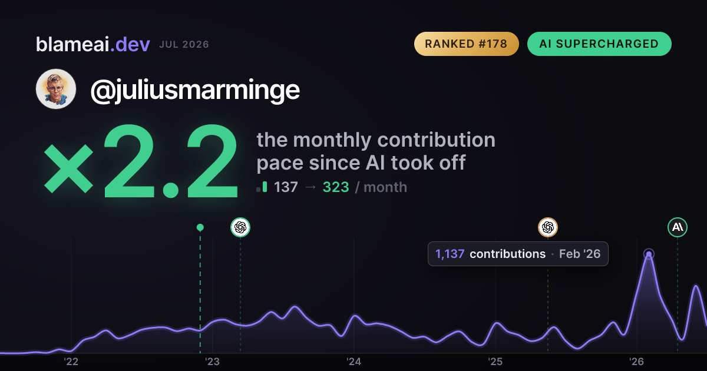Click the highlighted peak point at Feb '26
The height and width of the screenshot is (371, 707).
point(649,254)
